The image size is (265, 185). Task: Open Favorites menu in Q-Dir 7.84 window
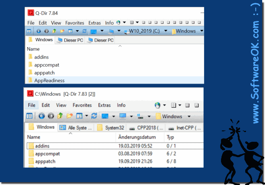tap(75, 23)
